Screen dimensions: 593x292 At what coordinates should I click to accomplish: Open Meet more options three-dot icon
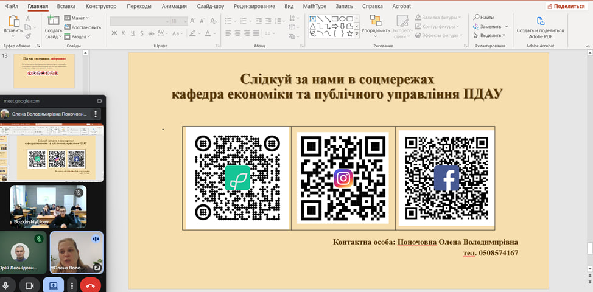(72, 285)
